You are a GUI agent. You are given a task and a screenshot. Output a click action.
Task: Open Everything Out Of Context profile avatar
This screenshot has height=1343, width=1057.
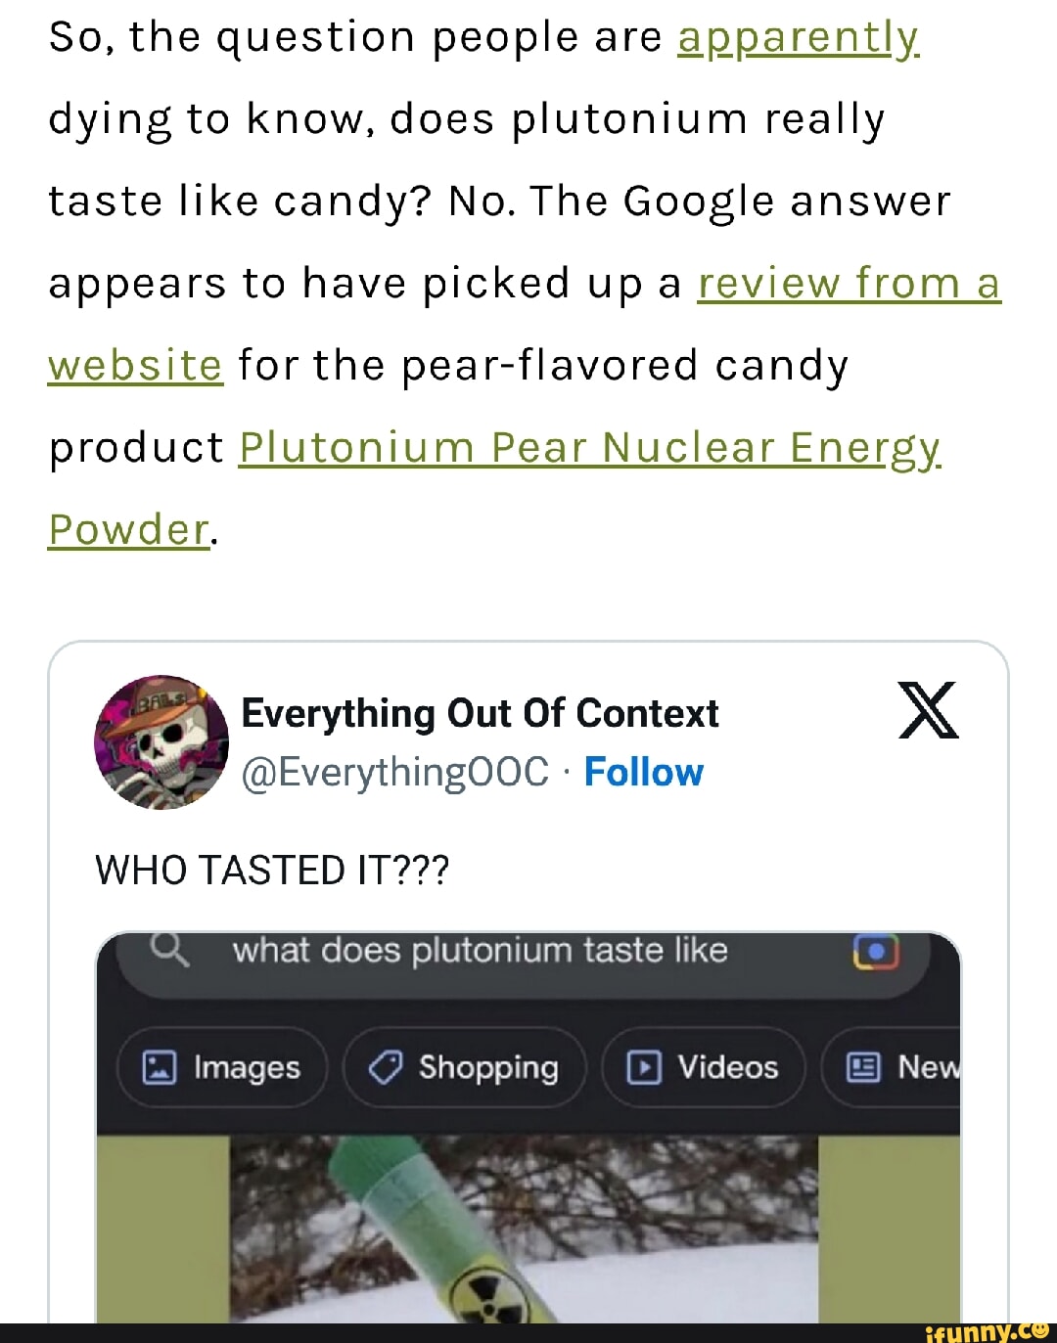click(x=161, y=742)
